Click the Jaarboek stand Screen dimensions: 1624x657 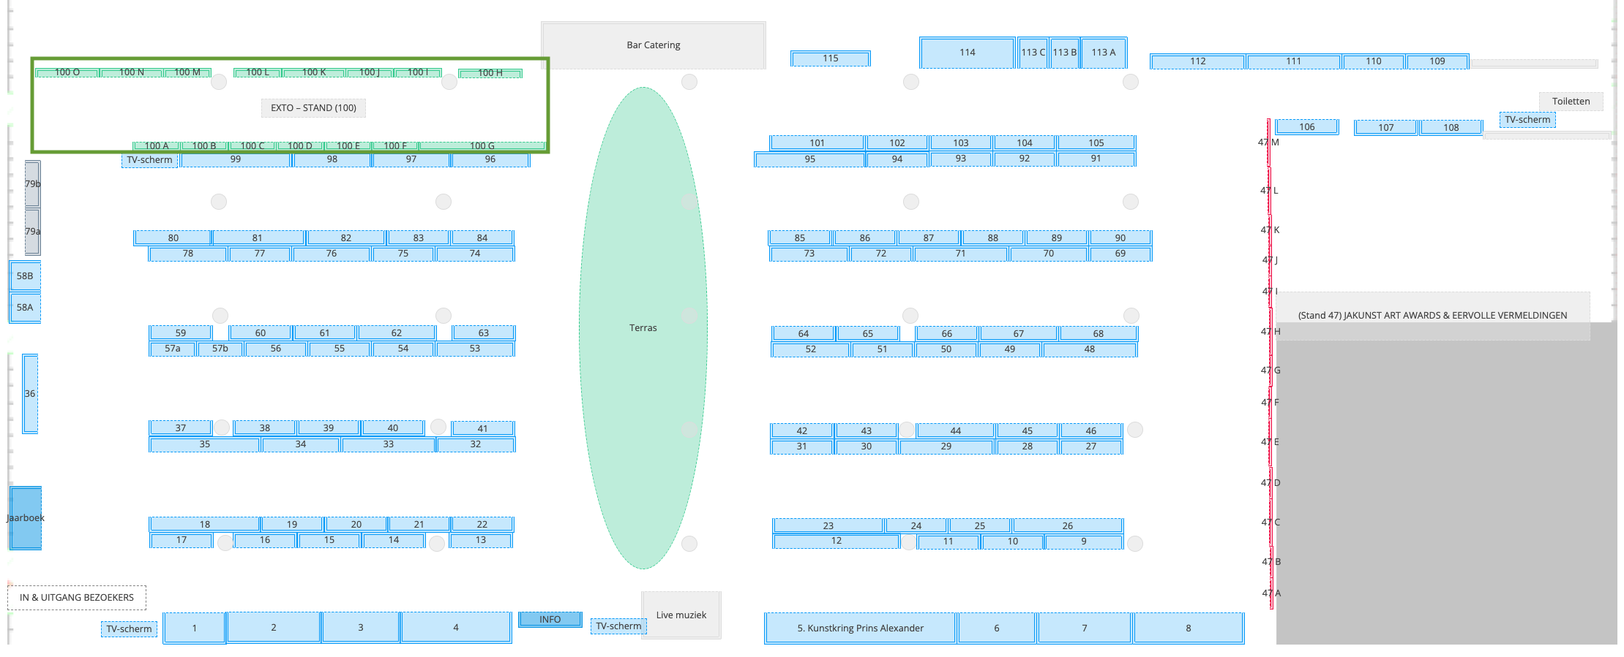pyautogui.click(x=26, y=517)
